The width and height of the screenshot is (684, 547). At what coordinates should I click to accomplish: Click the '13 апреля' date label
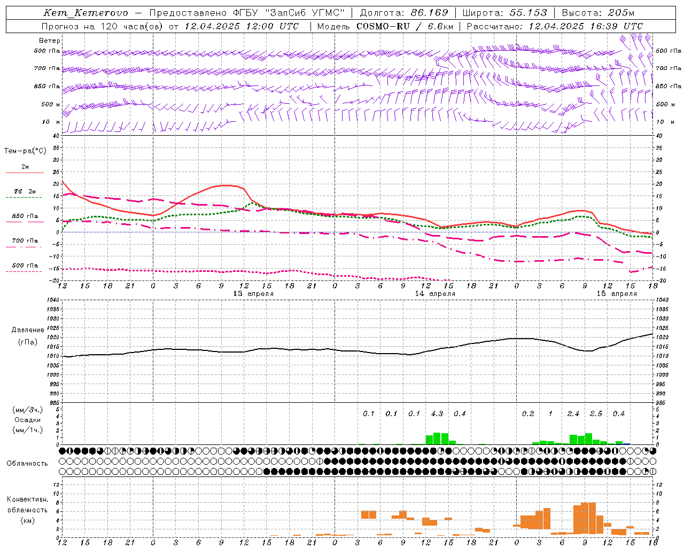pos(253,294)
